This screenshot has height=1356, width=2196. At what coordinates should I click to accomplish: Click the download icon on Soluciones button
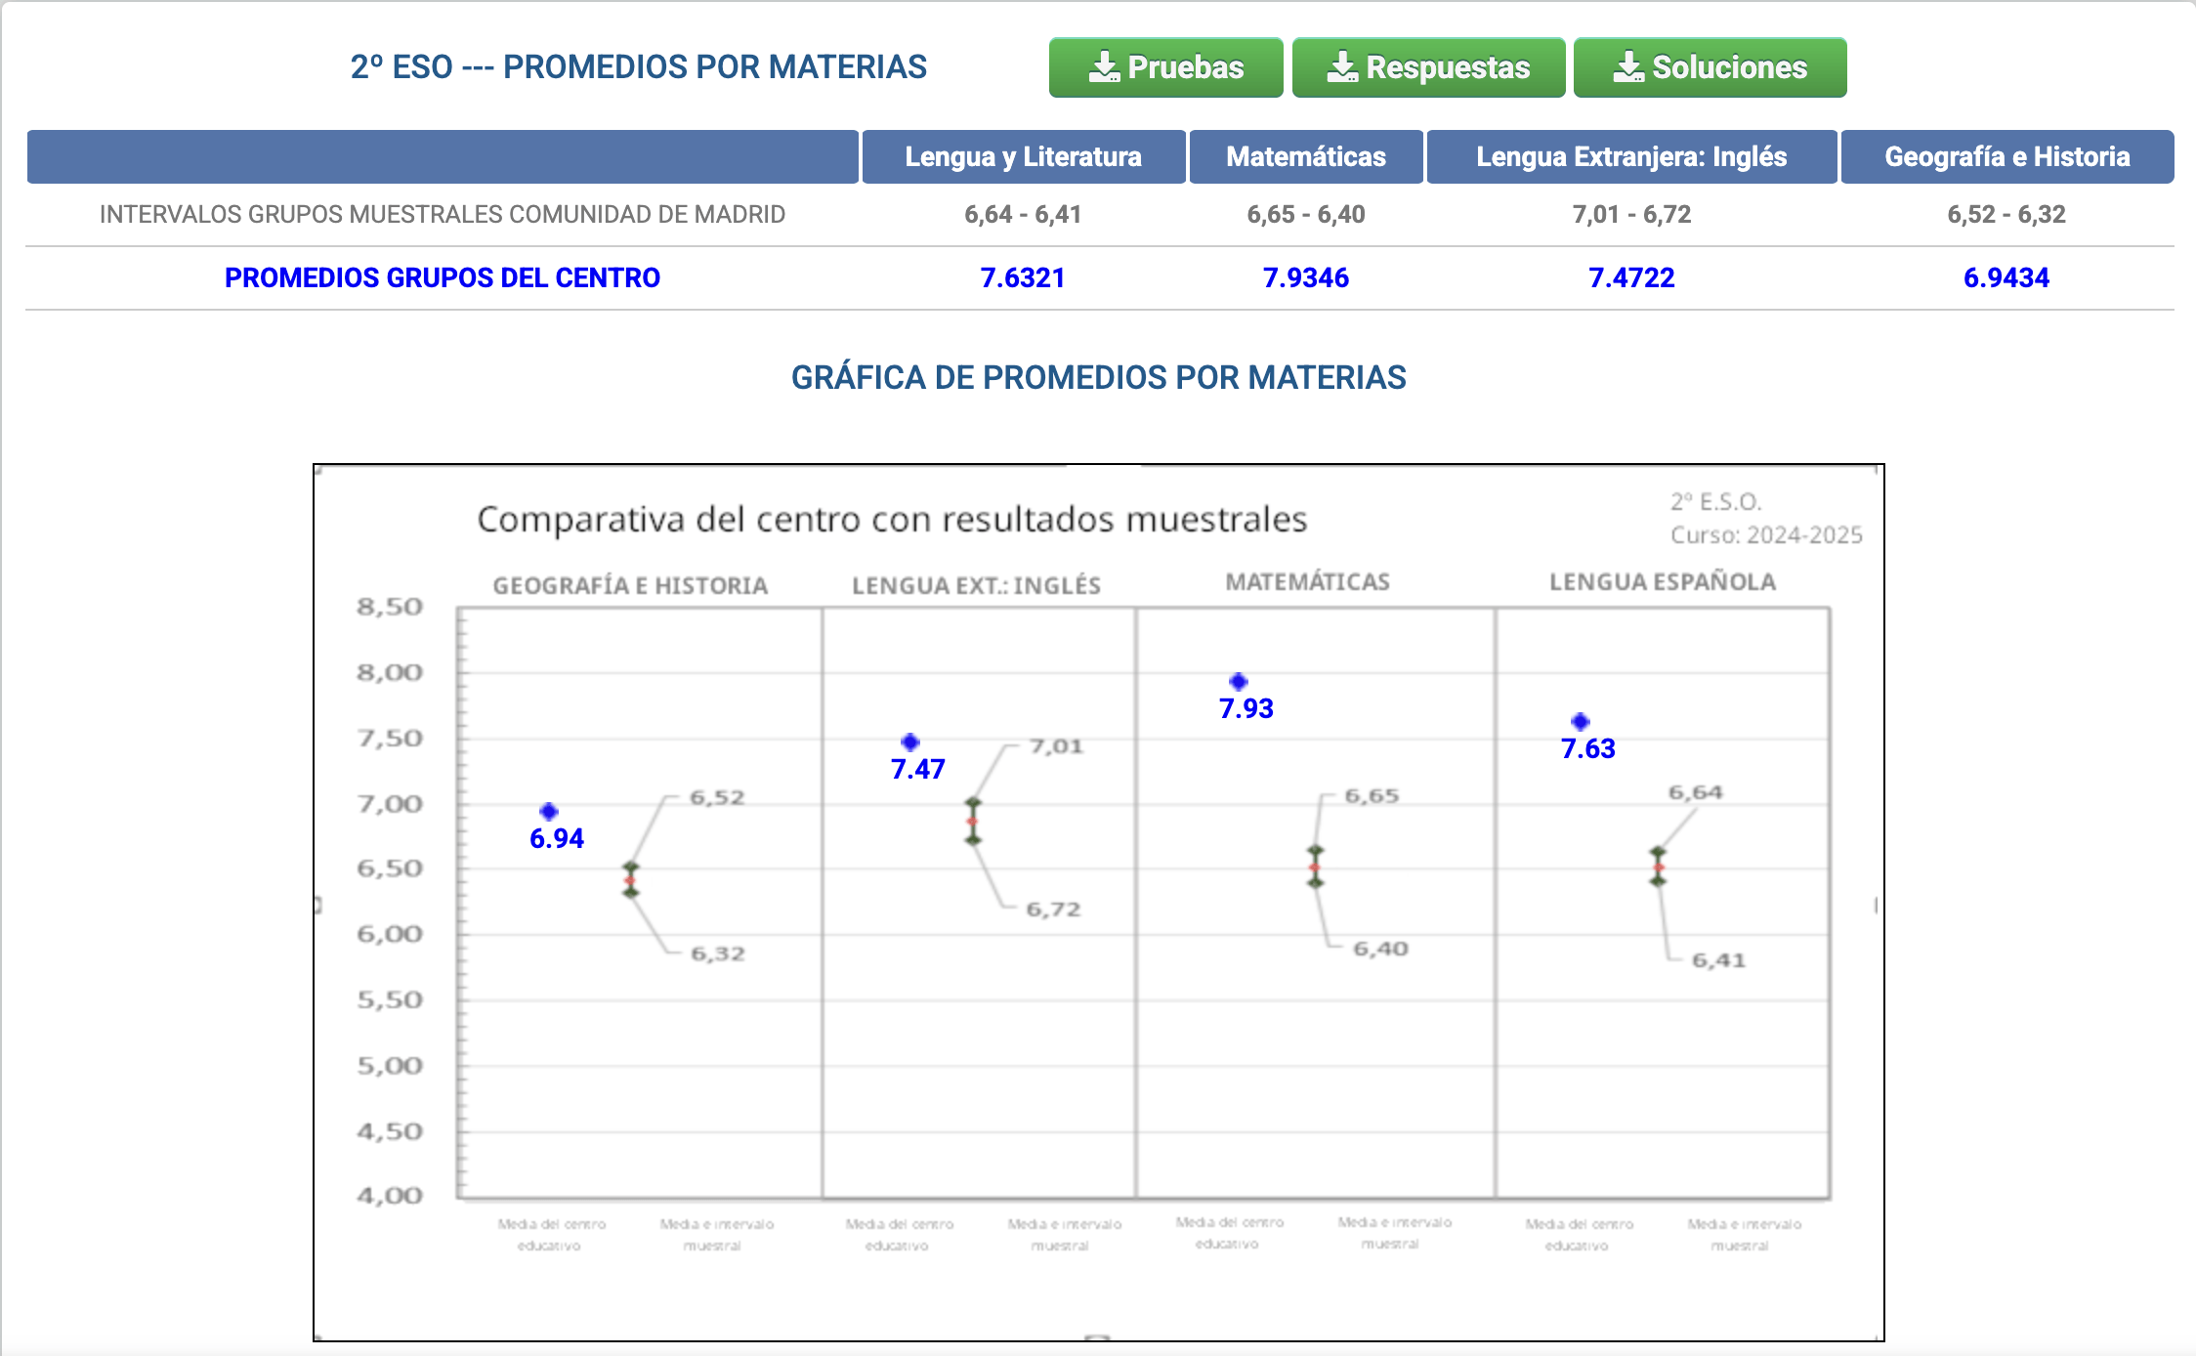click(x=1627, y=67)
